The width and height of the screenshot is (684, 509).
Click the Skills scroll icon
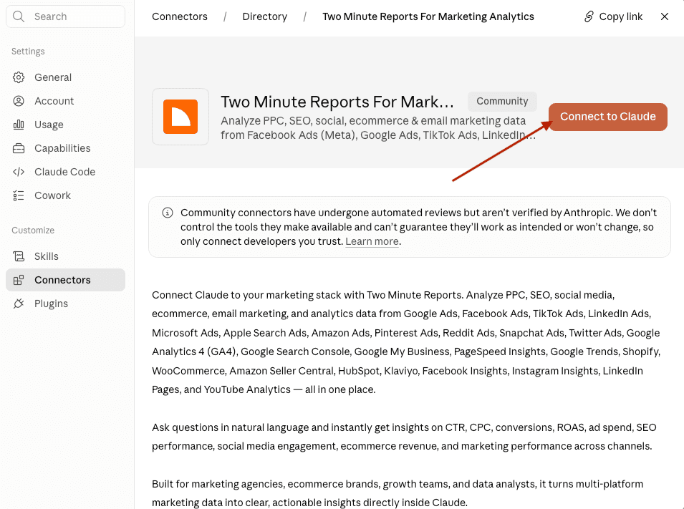click(x=19, y=256)
